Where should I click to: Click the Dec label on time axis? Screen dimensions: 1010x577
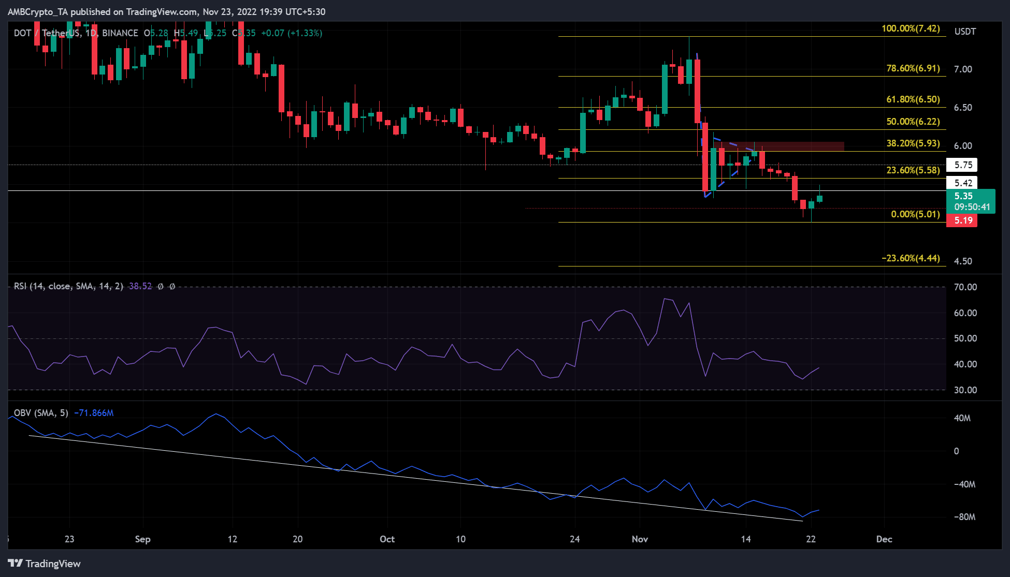tap(884, 539)
